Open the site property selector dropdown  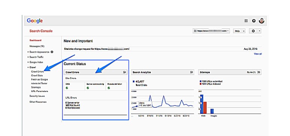[211, 31]
